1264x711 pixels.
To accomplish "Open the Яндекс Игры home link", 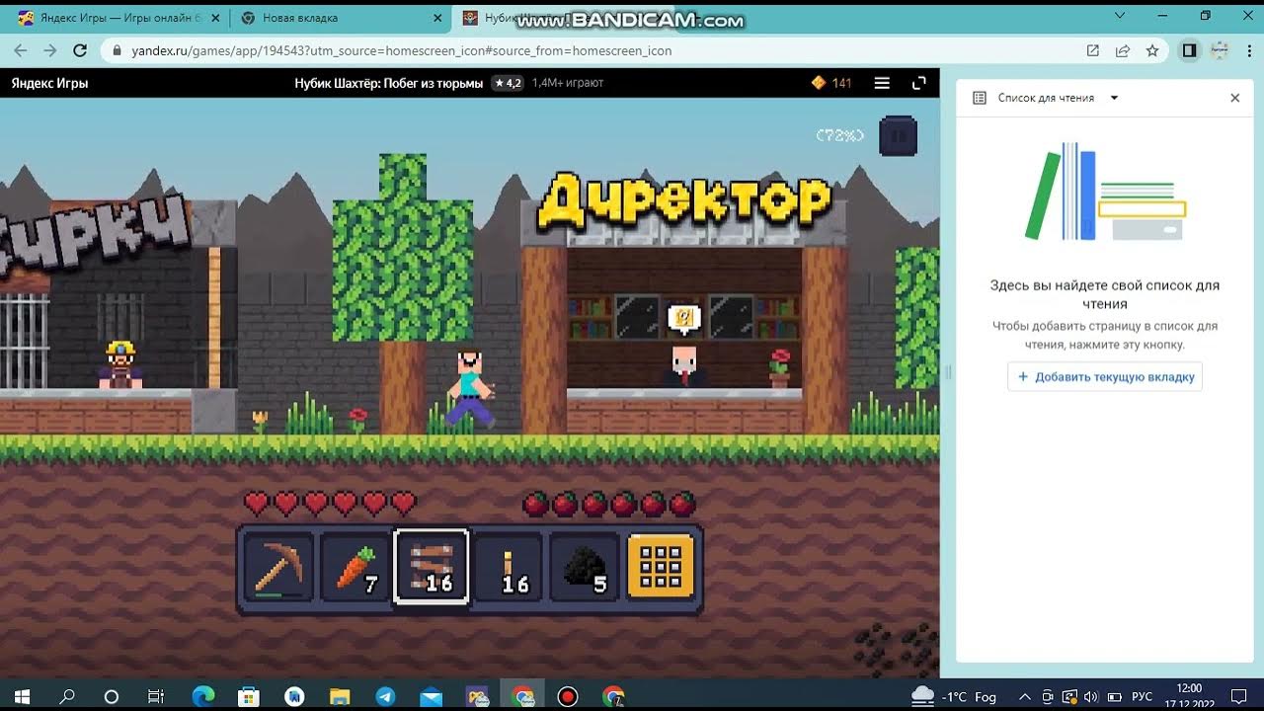I will coord(49,83).
